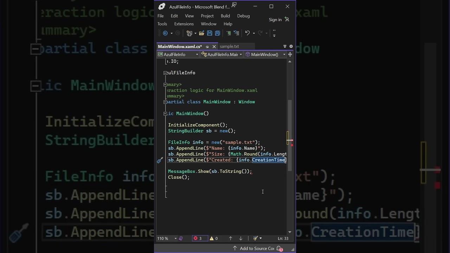Click the editor scroll-up arrow
Viewport: 450px width, 253px height.
tap(290, 61)
